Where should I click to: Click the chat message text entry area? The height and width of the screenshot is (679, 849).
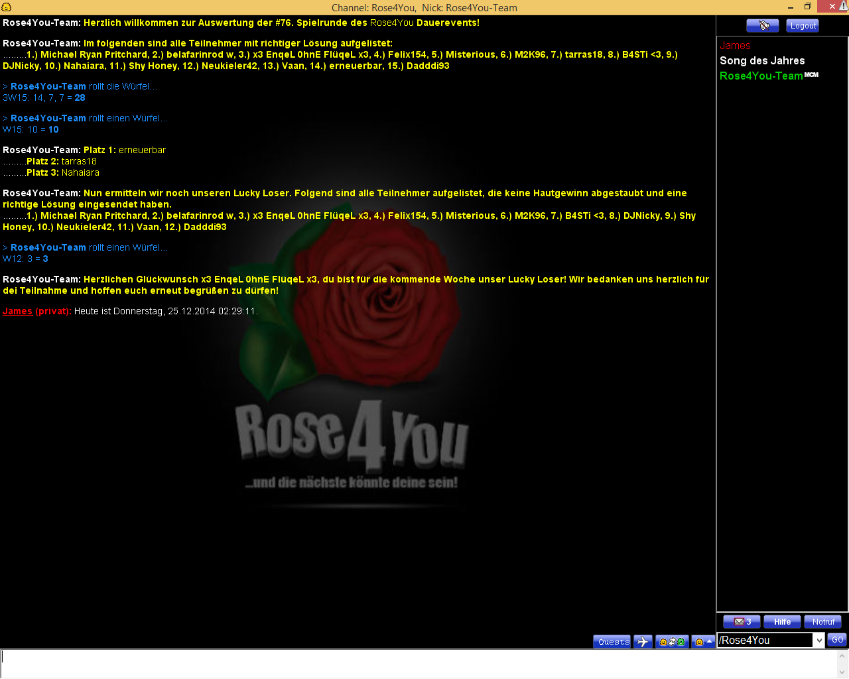(418, 663)
